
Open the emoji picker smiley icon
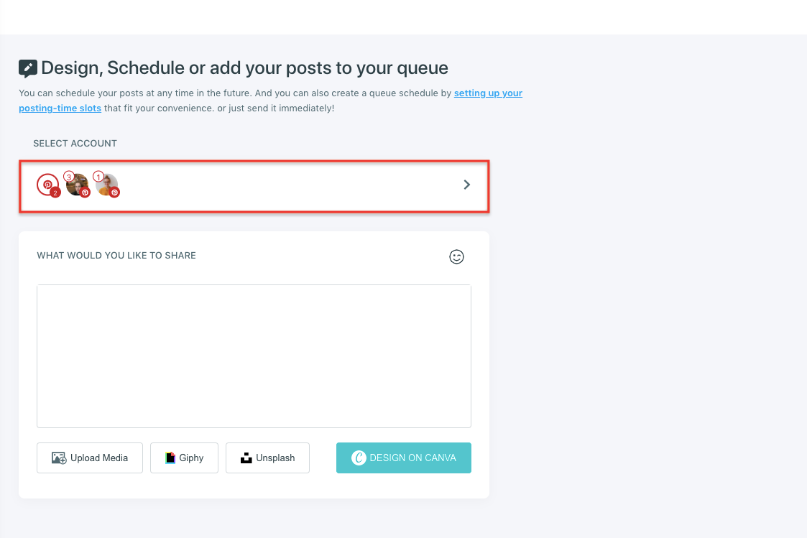(x=457, y=256)
